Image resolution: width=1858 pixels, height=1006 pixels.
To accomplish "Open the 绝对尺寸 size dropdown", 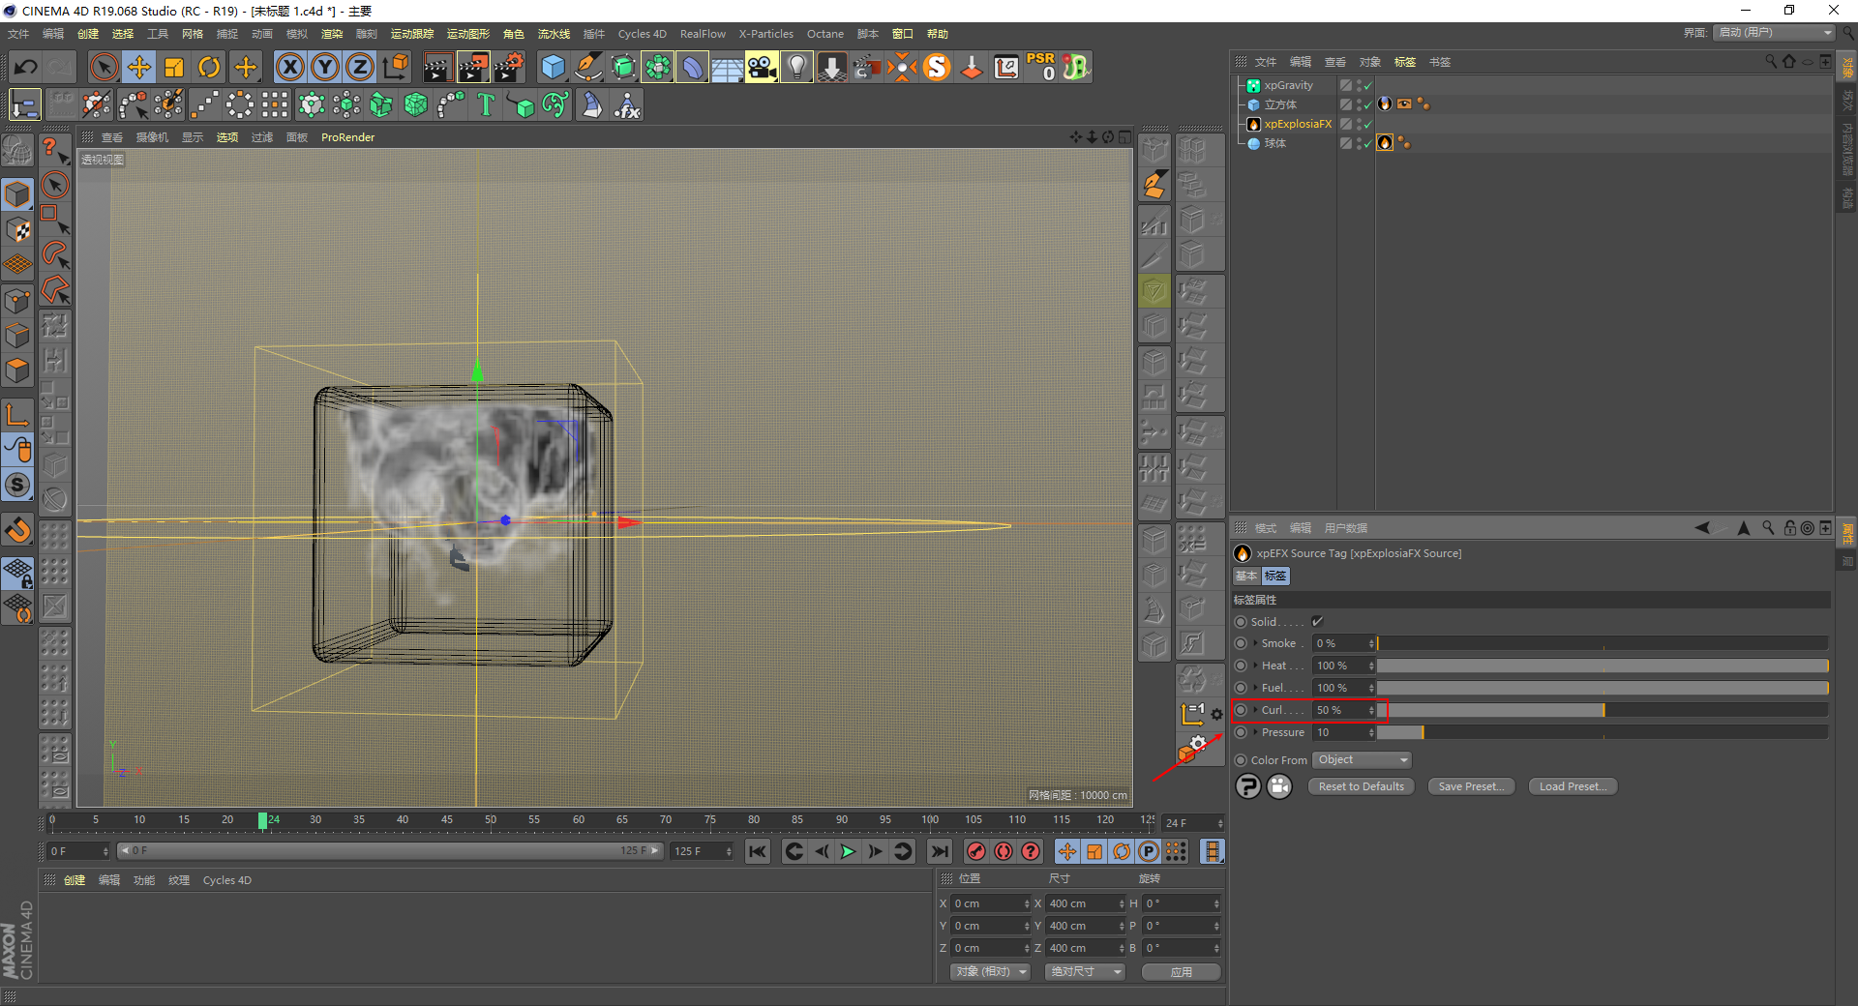I will coord(1086,972).
